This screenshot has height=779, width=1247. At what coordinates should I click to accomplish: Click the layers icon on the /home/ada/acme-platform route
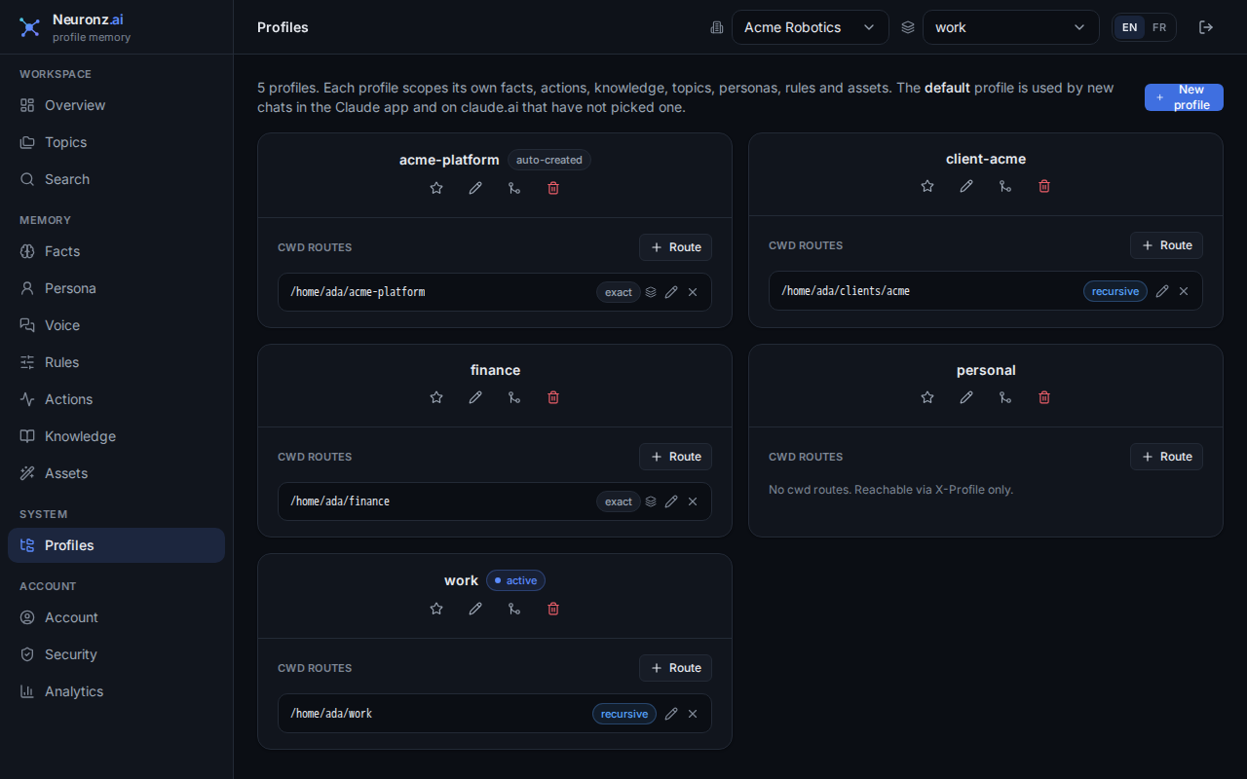[x=651, y=292]
